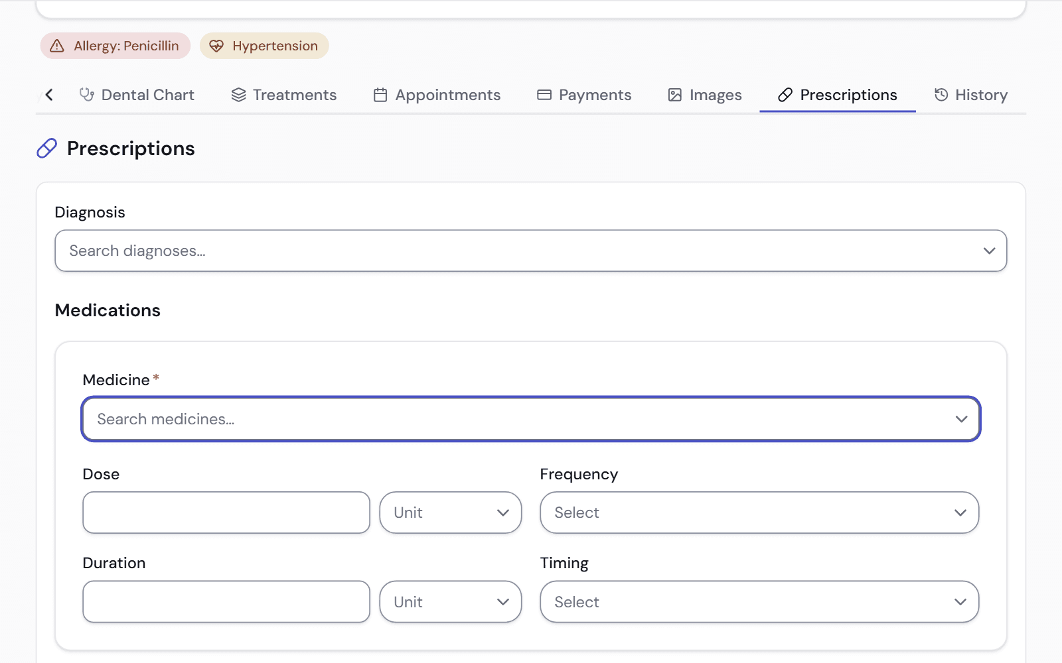Viewport: 1062px width, 663px height.
Task: Click the Treatments layers icon
Action: click(238, 95)
